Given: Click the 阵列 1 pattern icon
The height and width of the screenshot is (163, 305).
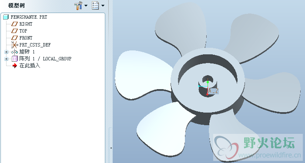Looking at the screenshot, I should click(x=15, y=59).
